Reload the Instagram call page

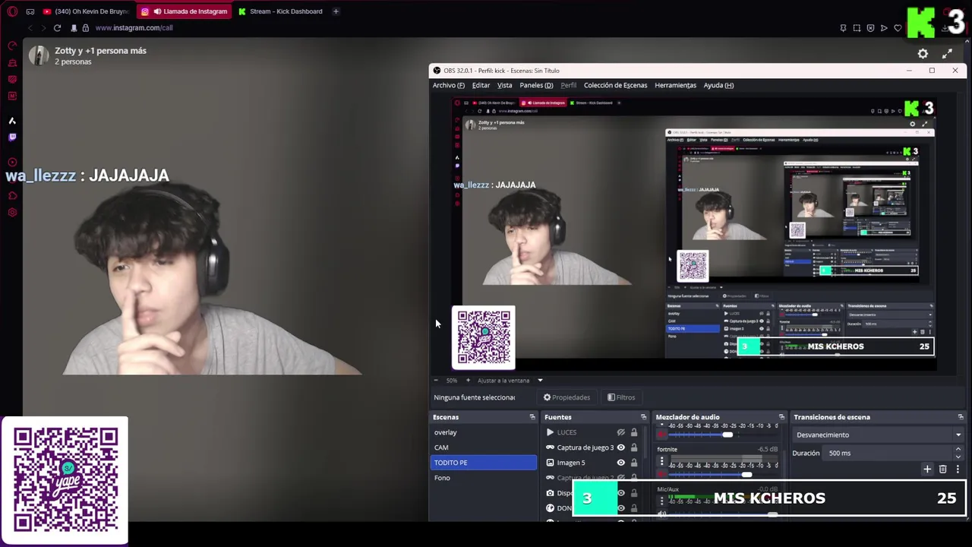coord(57,28)
